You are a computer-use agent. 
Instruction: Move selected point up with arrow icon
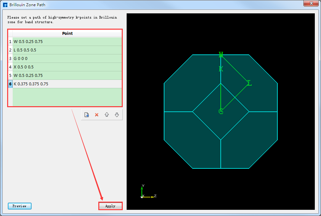point(107,115)
